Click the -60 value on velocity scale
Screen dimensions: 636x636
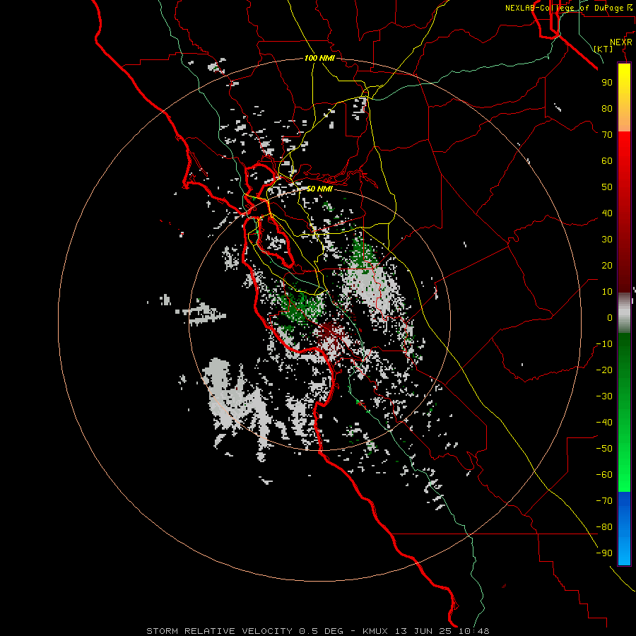pos(604,475)
